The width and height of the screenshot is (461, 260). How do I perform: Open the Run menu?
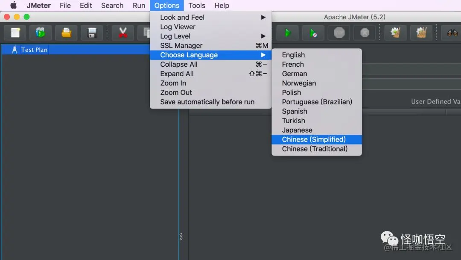pos(139,5)
